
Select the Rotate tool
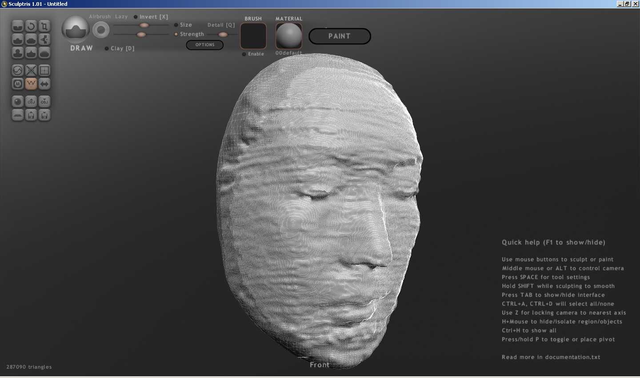(31, 26)
